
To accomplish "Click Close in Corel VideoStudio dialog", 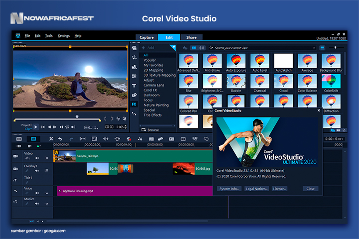I will point(310,189).
